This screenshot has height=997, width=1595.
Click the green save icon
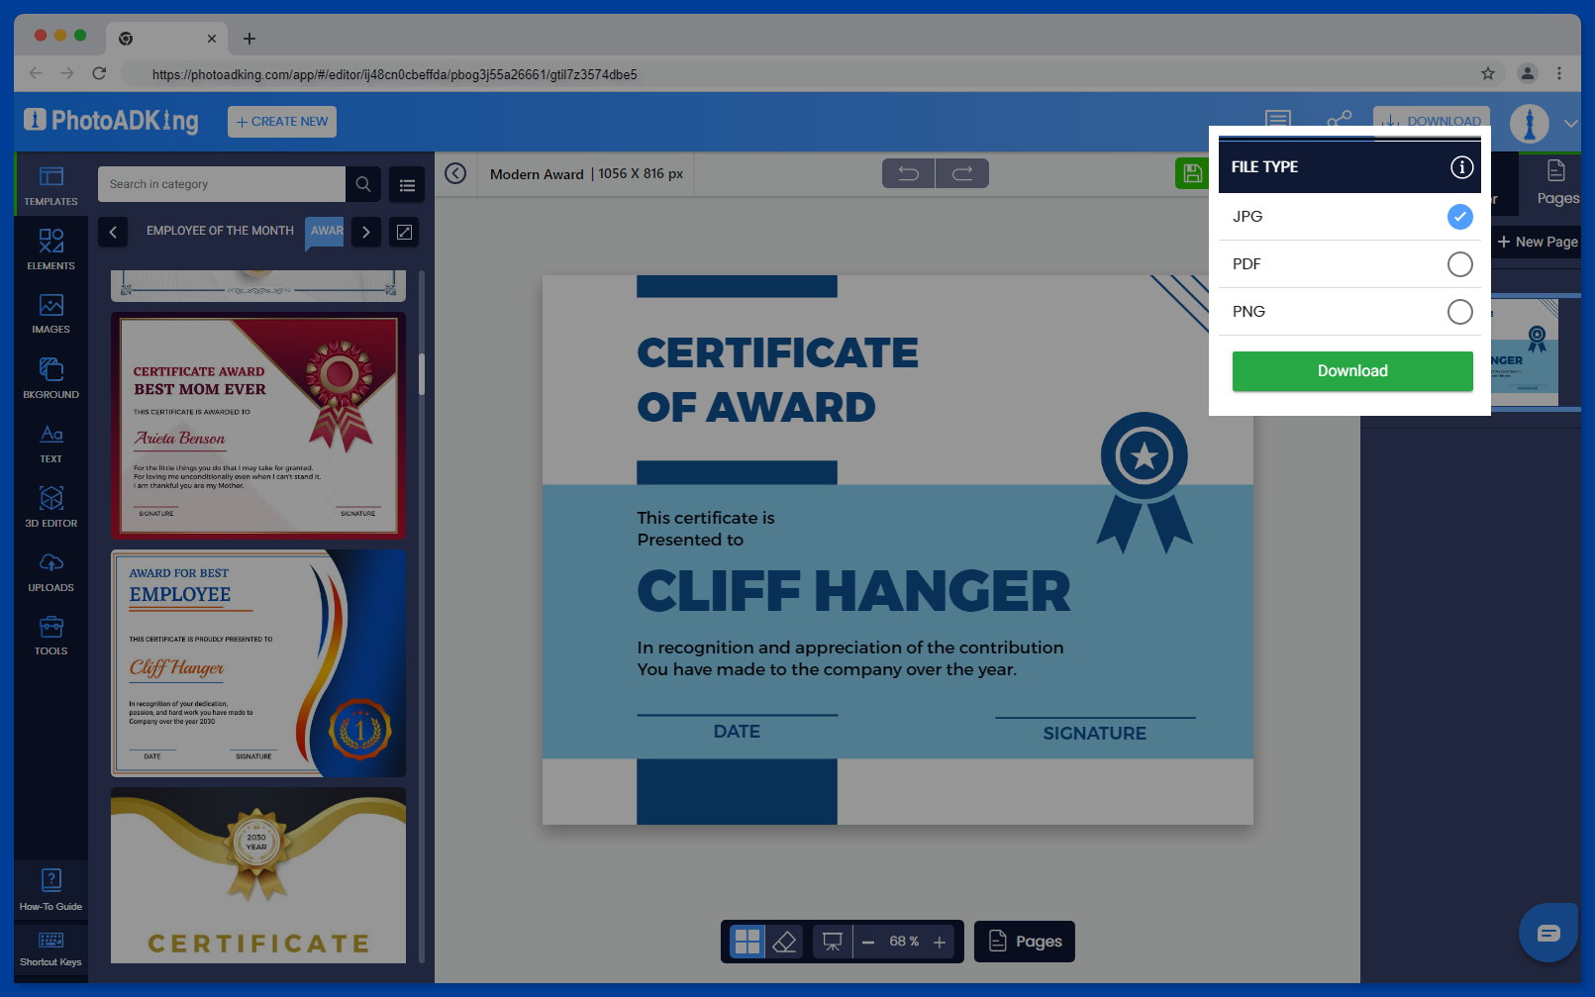[1192, 172]
